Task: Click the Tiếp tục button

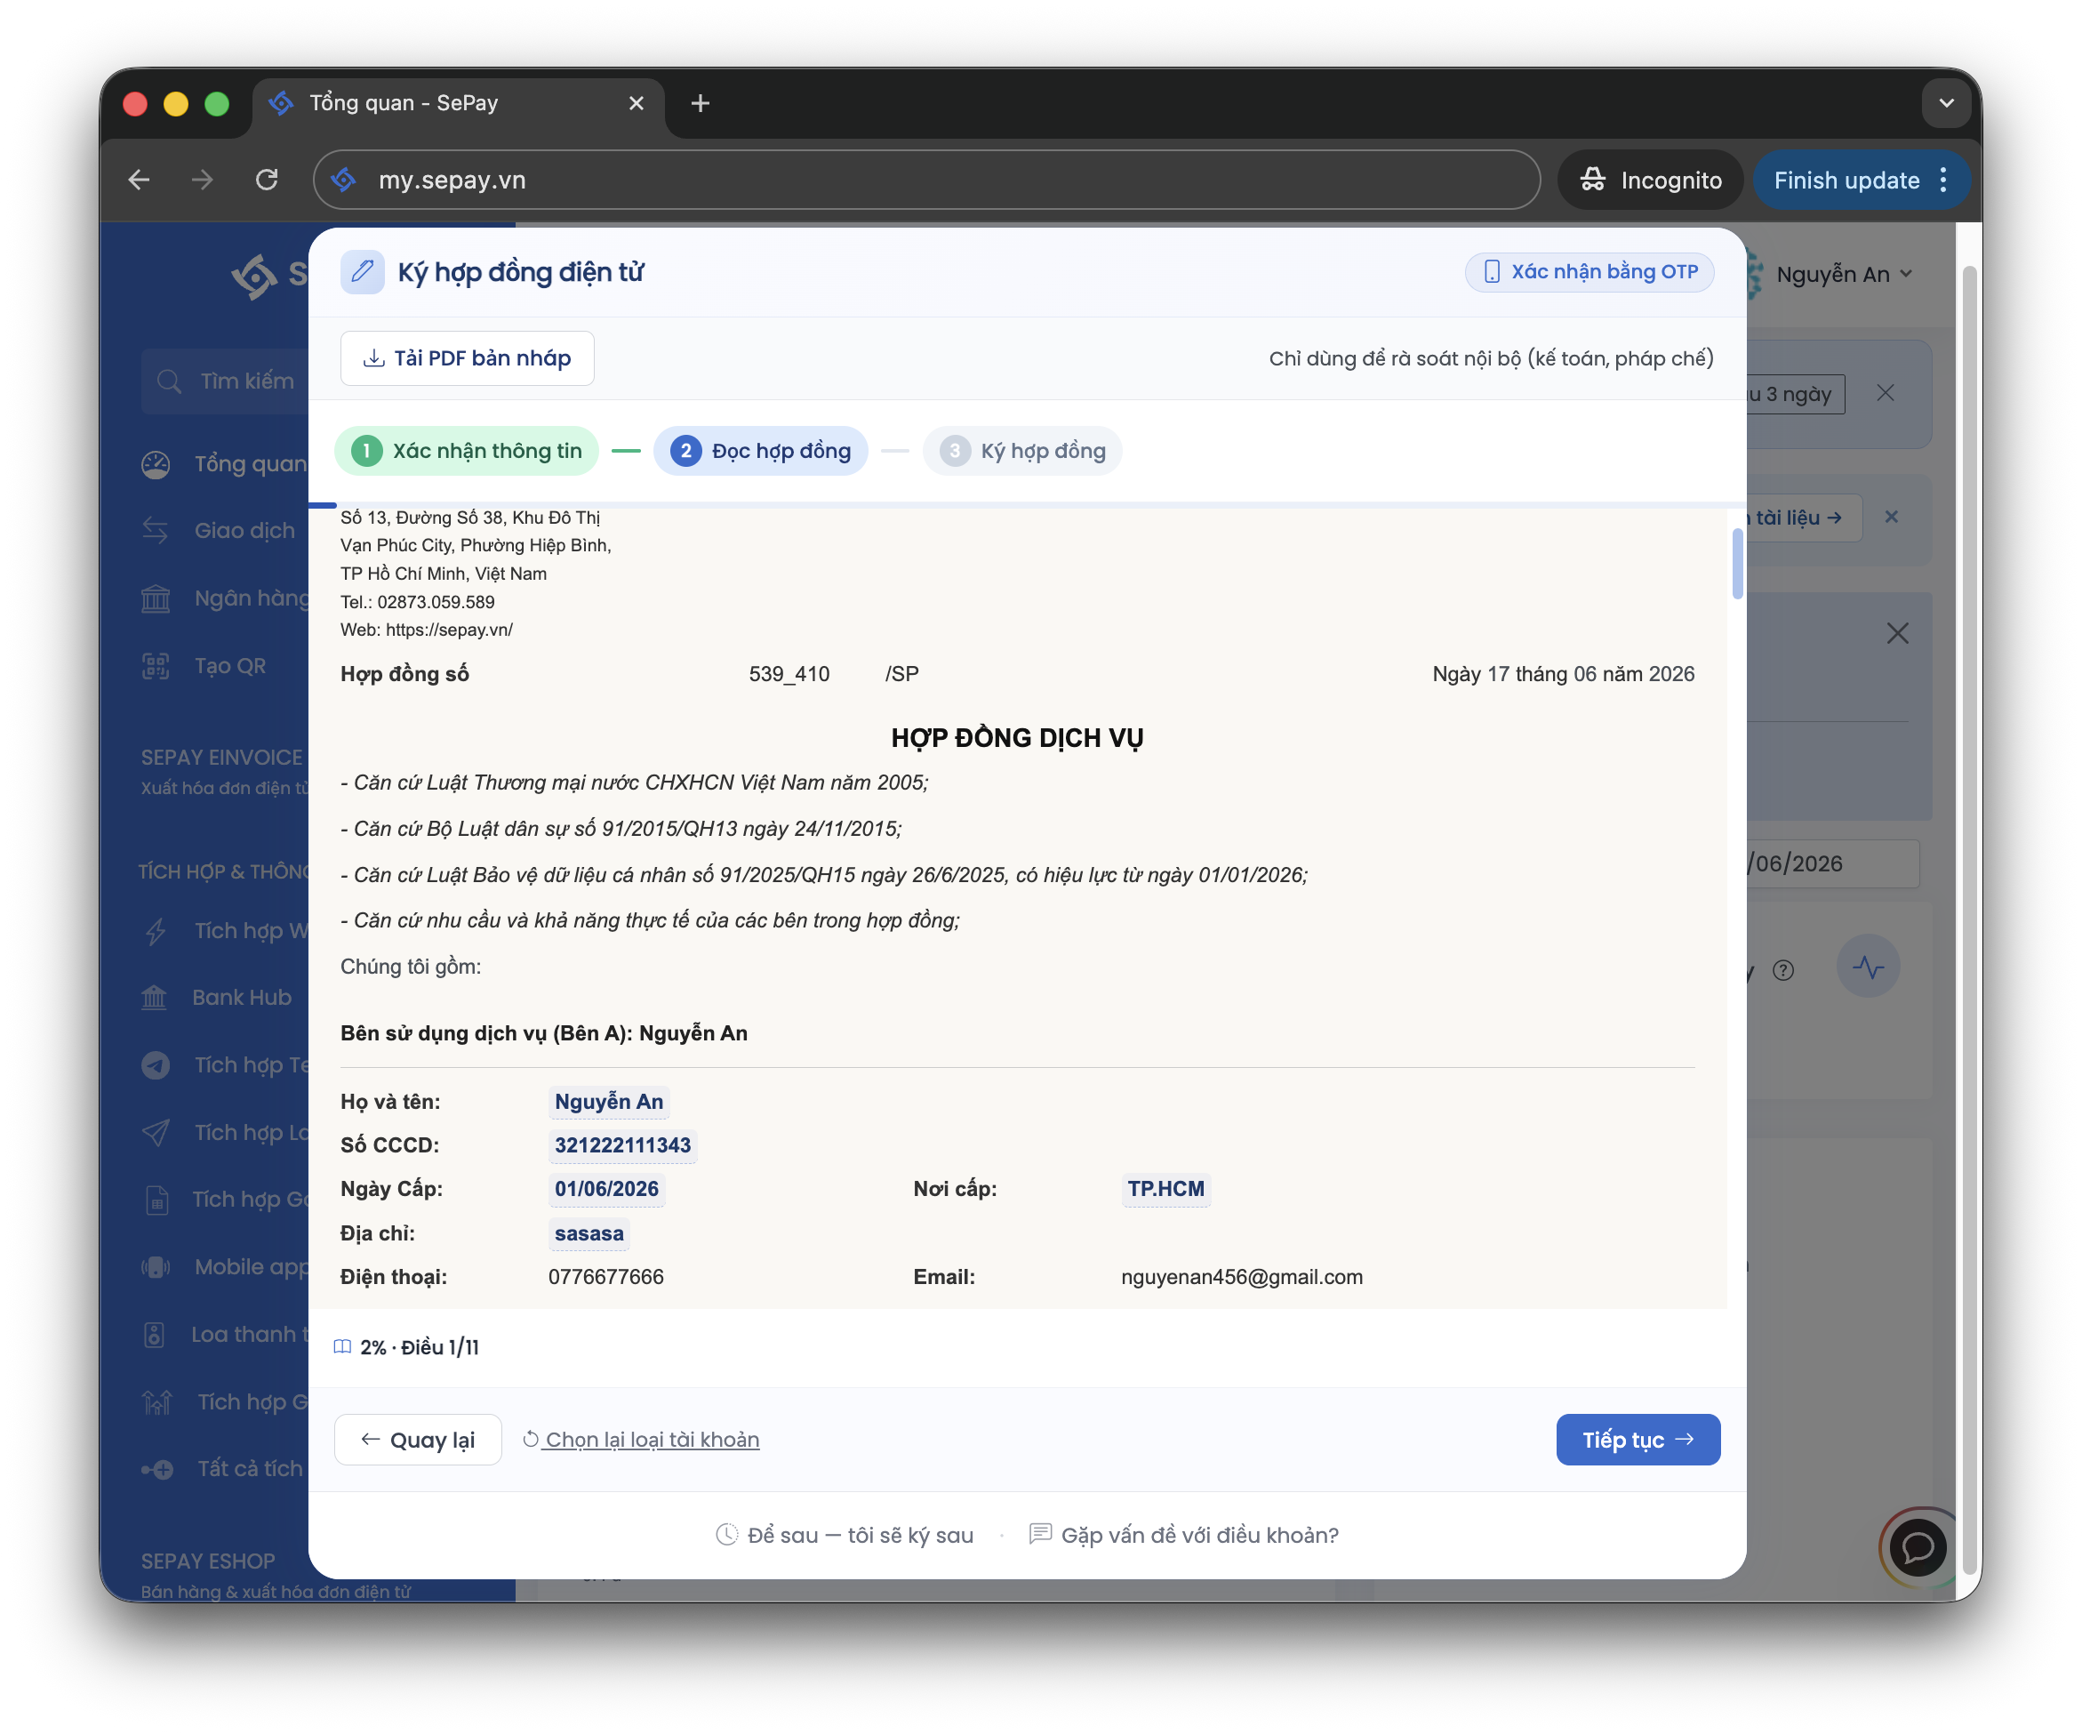Action: [1638, 1439]
